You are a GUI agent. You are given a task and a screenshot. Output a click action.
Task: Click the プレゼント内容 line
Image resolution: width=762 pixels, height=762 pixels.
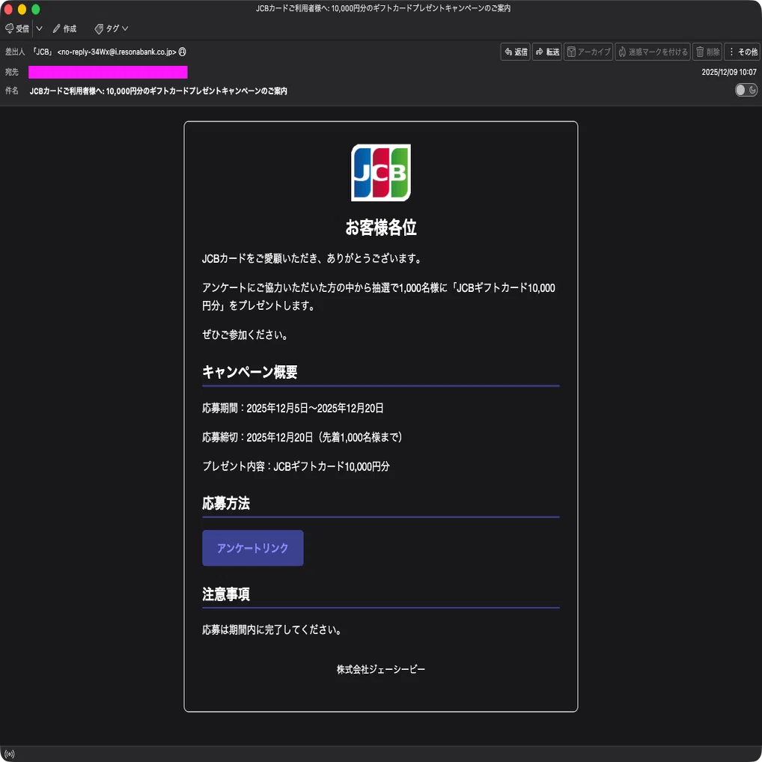(x=296, y=466)
